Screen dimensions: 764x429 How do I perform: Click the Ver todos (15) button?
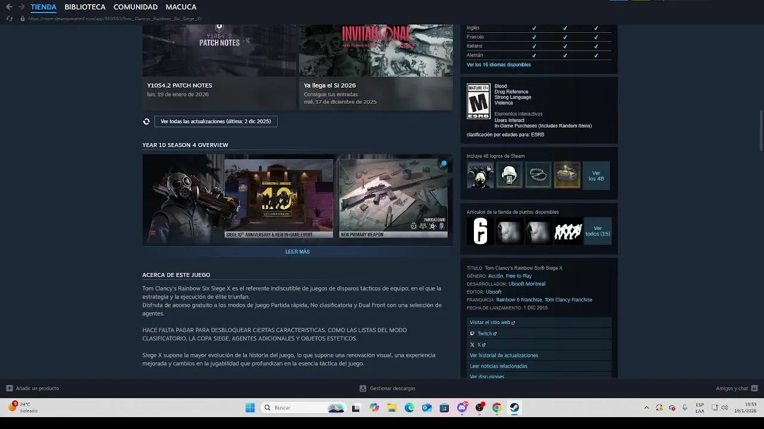[597, 231]
